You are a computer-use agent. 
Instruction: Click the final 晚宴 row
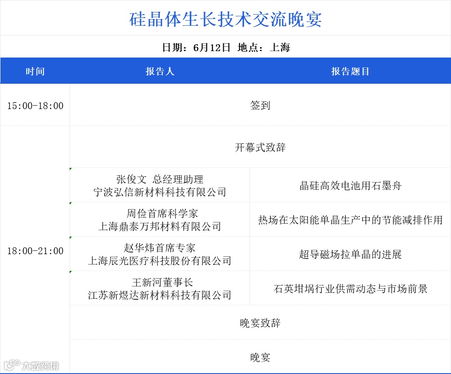[x=260, y=357]
